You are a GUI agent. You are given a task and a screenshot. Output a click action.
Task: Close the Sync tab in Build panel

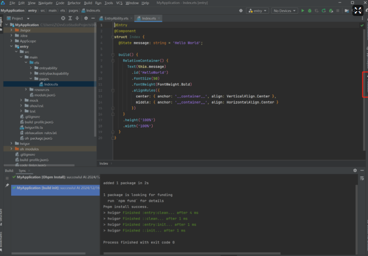pos(29,171)
